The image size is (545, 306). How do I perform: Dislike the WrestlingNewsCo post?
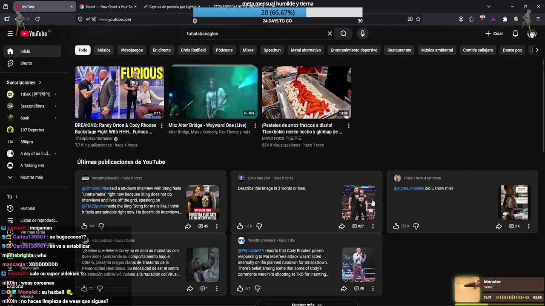pyautogui.click(x=101, y=226)
